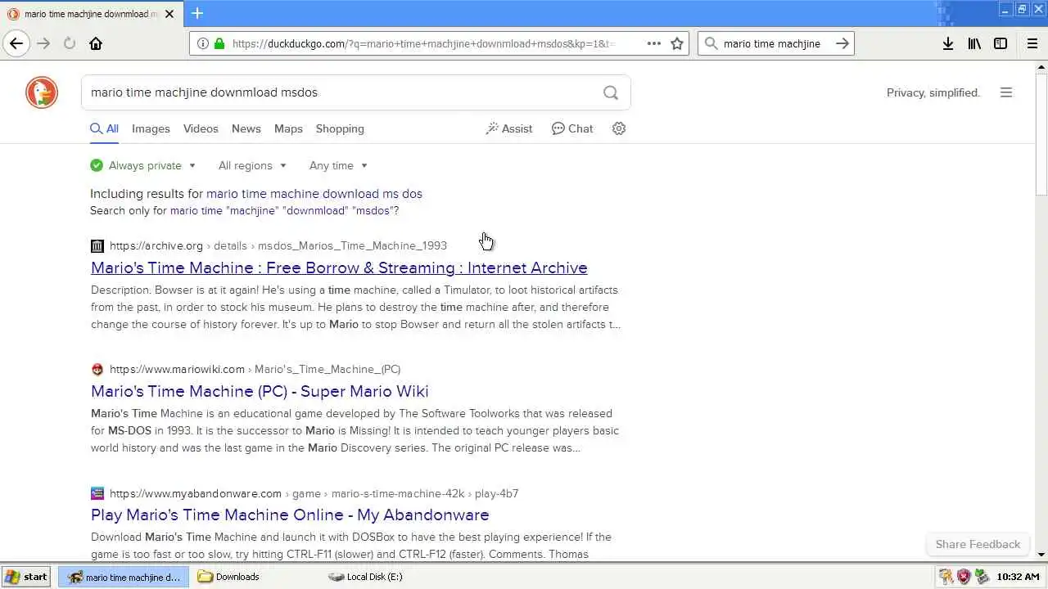Viewport: 1048px width, 589px height.
Task: Open Play Mario's Time Machine My Abandonware result
Action: pyautogui.click(x=290, y=515)
